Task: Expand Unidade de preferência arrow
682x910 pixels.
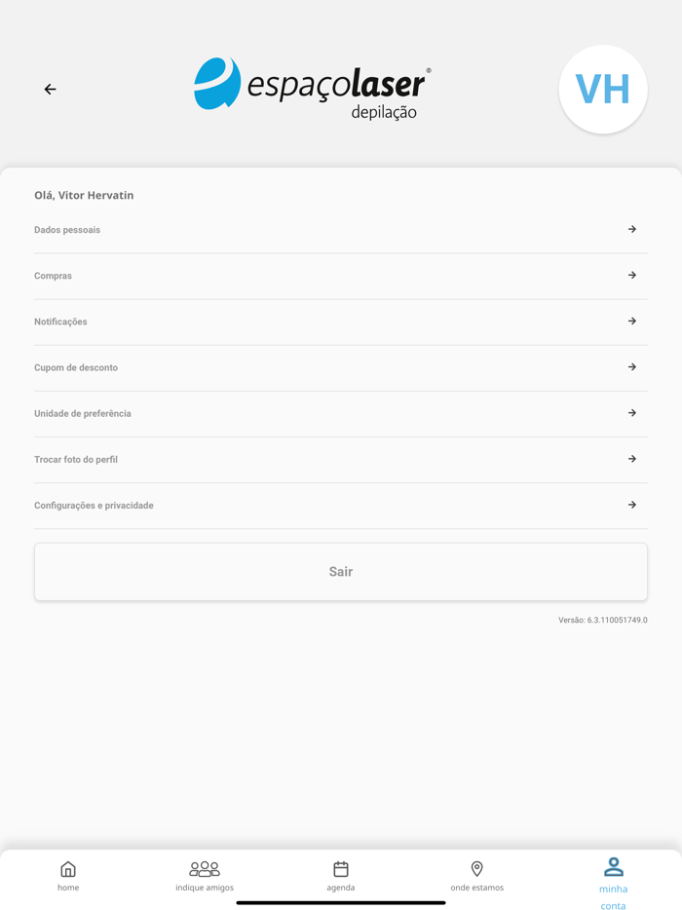Action: [x=632, y=413]
